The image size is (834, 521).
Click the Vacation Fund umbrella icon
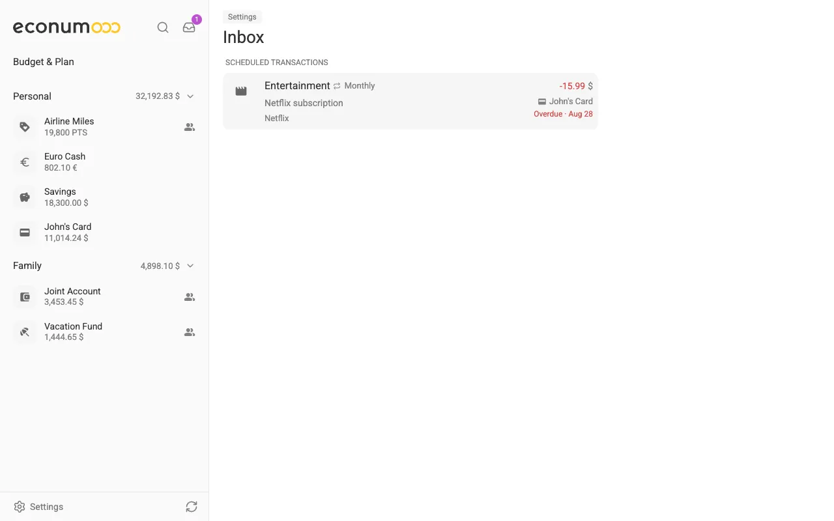tap(25, 332)
